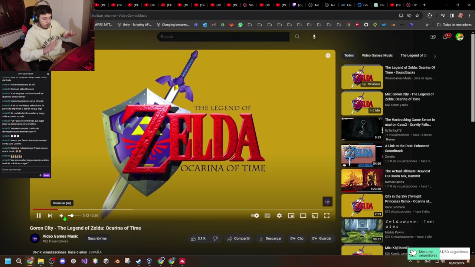
Task: Expand hidden bookmarks with the chevron
Action: point(427,25)
